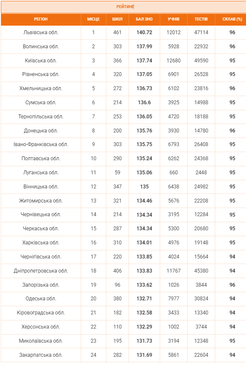Screen dimensions: 246x367
Task: Open the Львівська обл. region row
Action: click(x=123, y=32)
